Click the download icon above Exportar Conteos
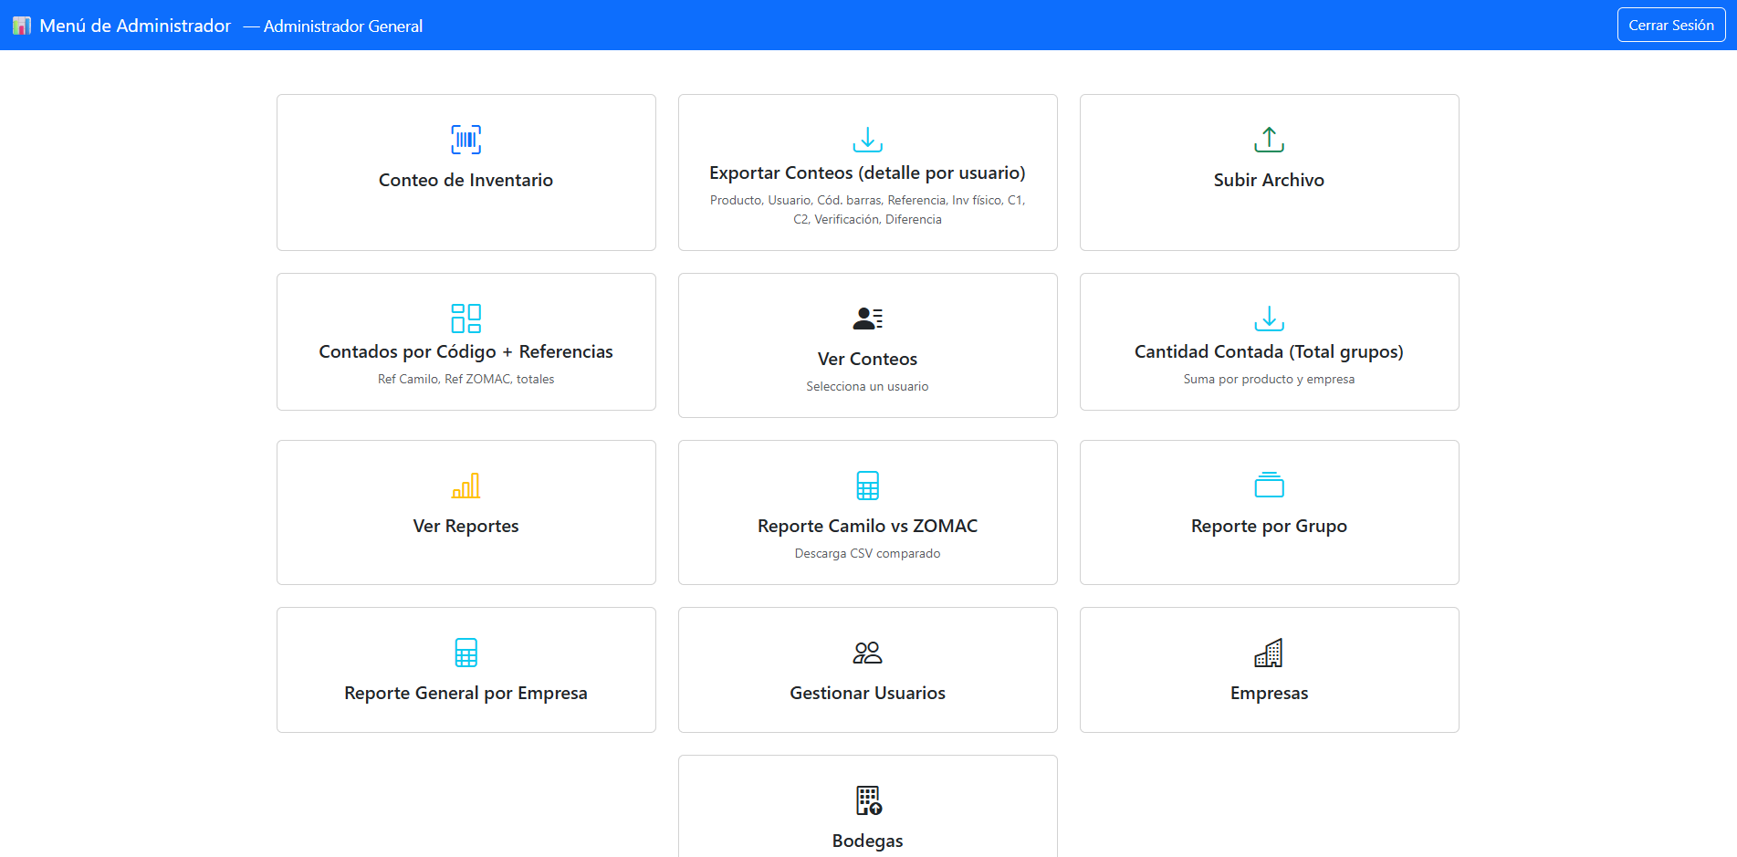This screenshot has width=1737, height=857. pos(867,140)
